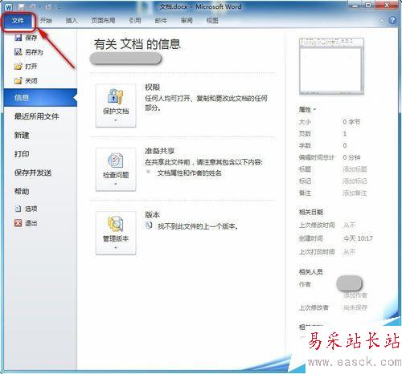Click the 尚未保存 last modified by value

(355, 307)
